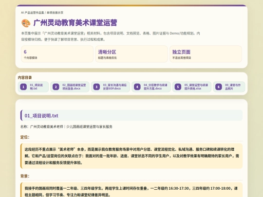
Task: Open the 02_国画班课堂运营项目复盘.docx directory entry
Action: (x=70, y=87)
